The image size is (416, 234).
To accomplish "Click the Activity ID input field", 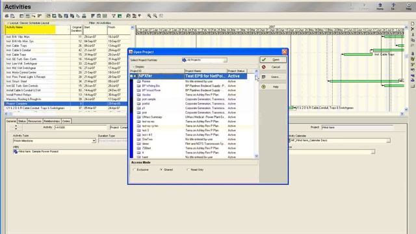I will point(81,127).
